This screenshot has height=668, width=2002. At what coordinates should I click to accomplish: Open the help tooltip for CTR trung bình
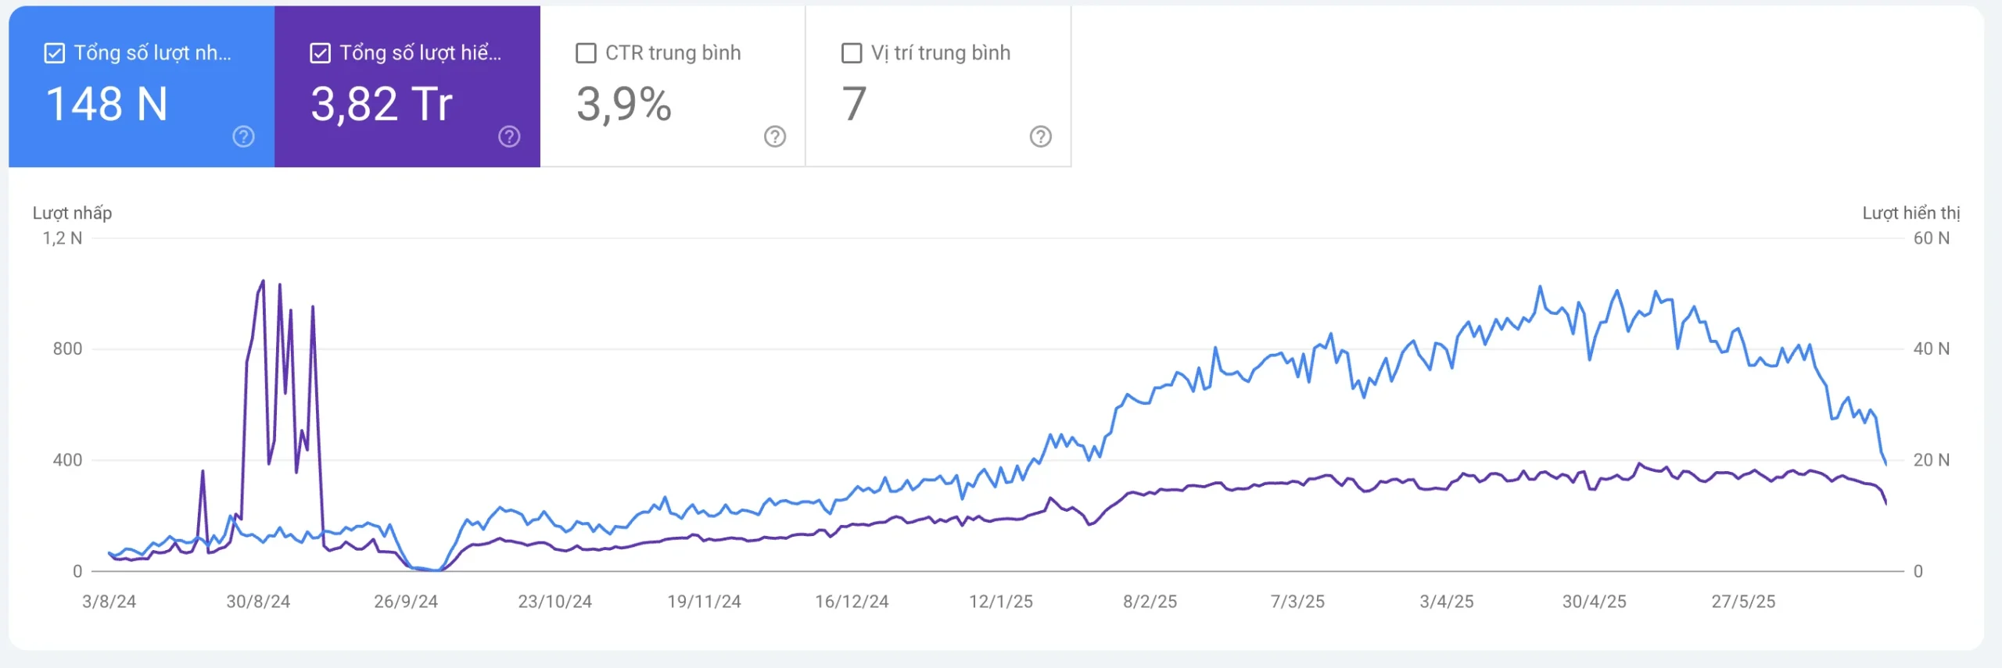[773, 136]
